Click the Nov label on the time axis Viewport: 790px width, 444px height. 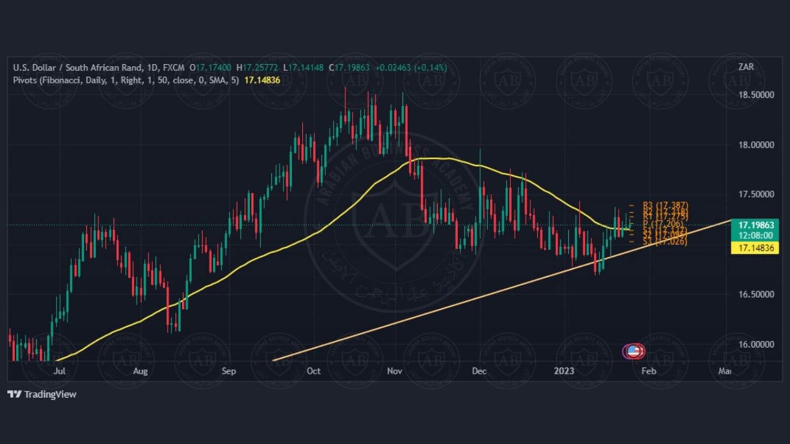(394, 371)
